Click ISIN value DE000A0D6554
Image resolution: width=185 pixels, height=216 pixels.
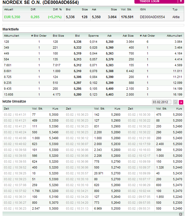(x=152, y=17)
